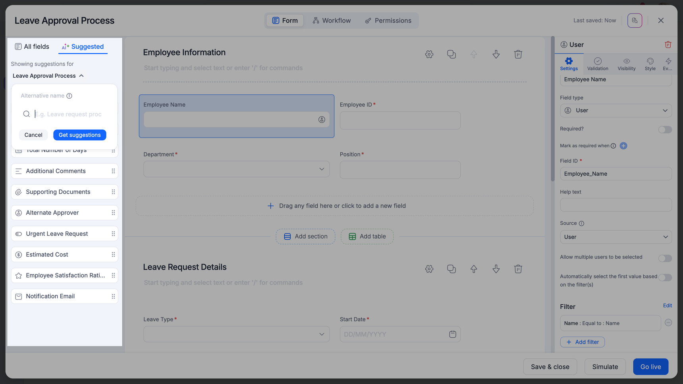Open Employee Information section settings gear

pyautogui.click(x=429, y=54)
